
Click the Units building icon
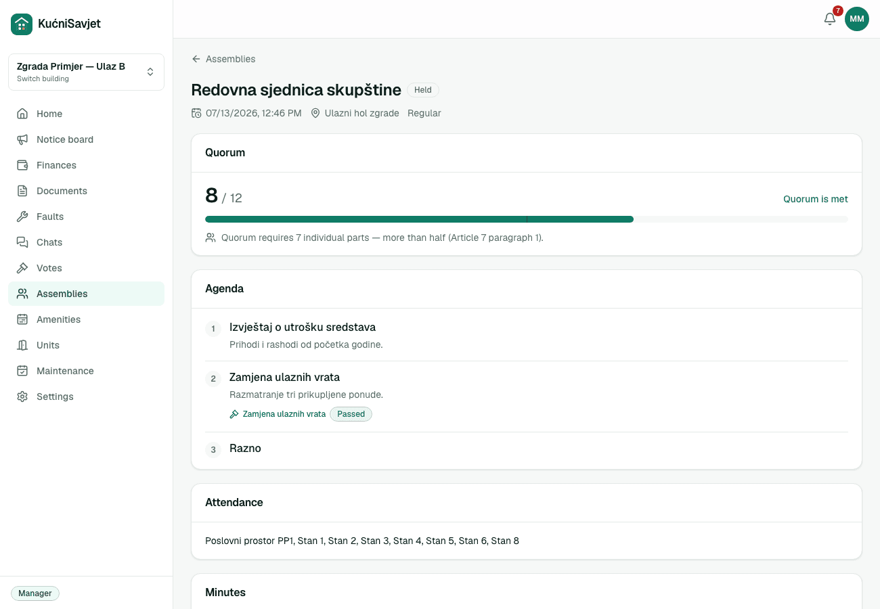[22, 345]
